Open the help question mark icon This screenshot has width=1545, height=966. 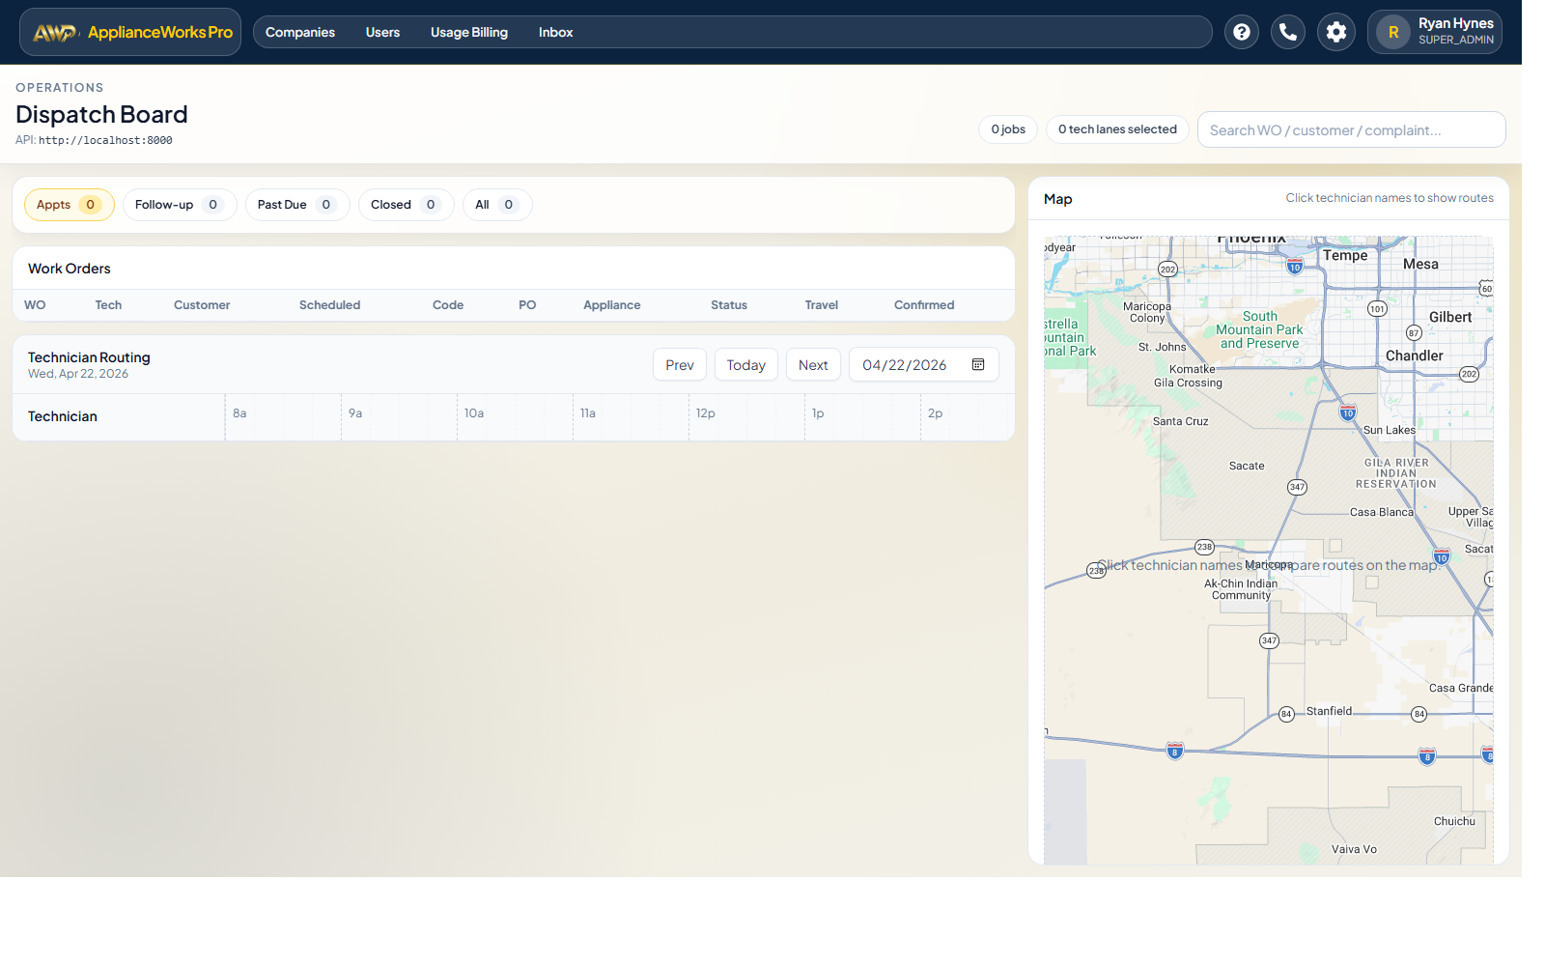tap(1242, 32)
